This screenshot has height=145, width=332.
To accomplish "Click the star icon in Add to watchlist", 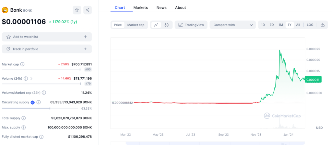I will [8, 37].
